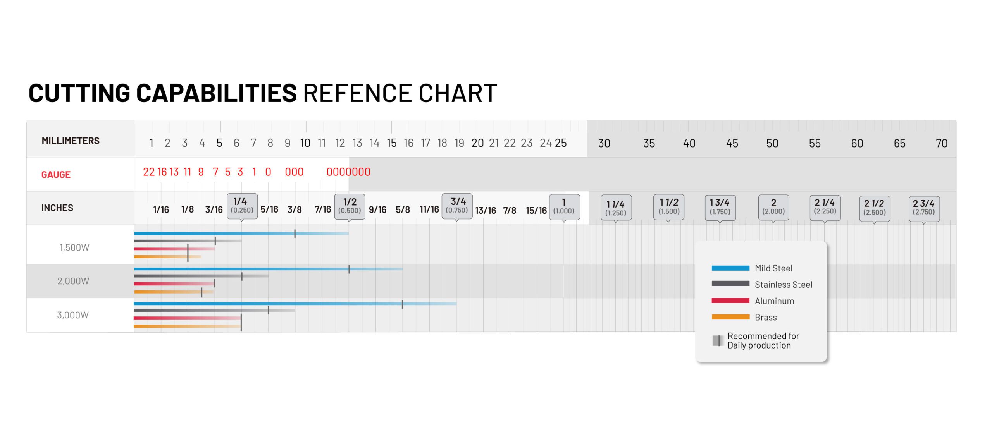Click the 1,500W aluminum red bar

[174, 249]
